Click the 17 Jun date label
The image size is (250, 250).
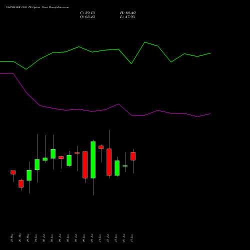131,237
